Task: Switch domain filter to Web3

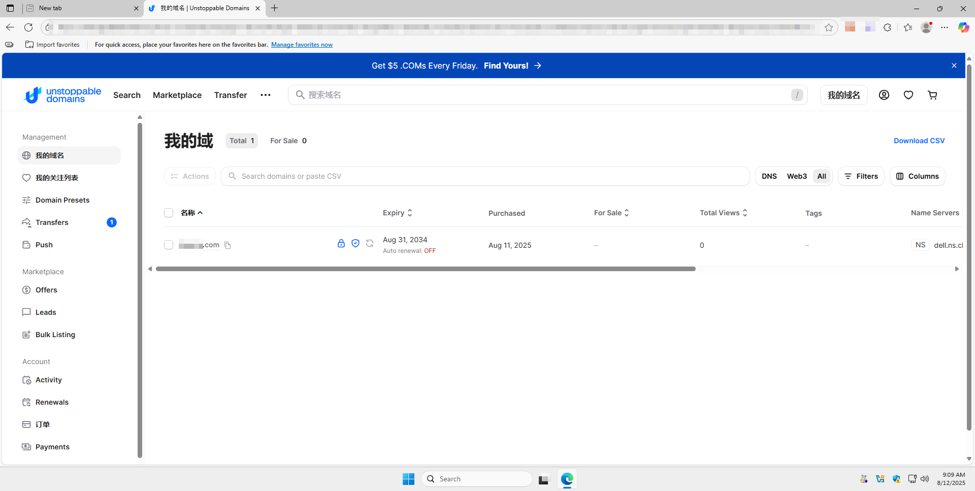Action: [x=796, y=176]
